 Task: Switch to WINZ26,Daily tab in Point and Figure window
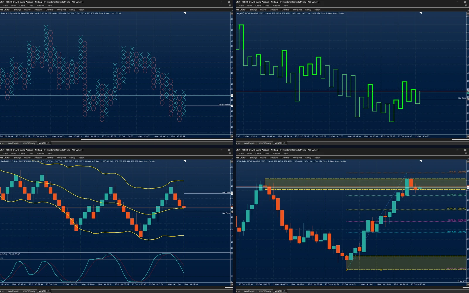pyautogui.click(x=29, y=143)
